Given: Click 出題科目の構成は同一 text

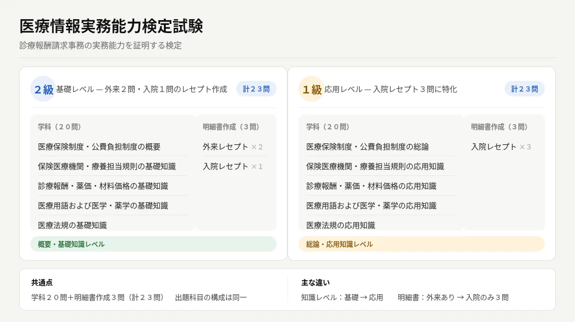Looking at the screenshot, I should (x=211, y=298).
